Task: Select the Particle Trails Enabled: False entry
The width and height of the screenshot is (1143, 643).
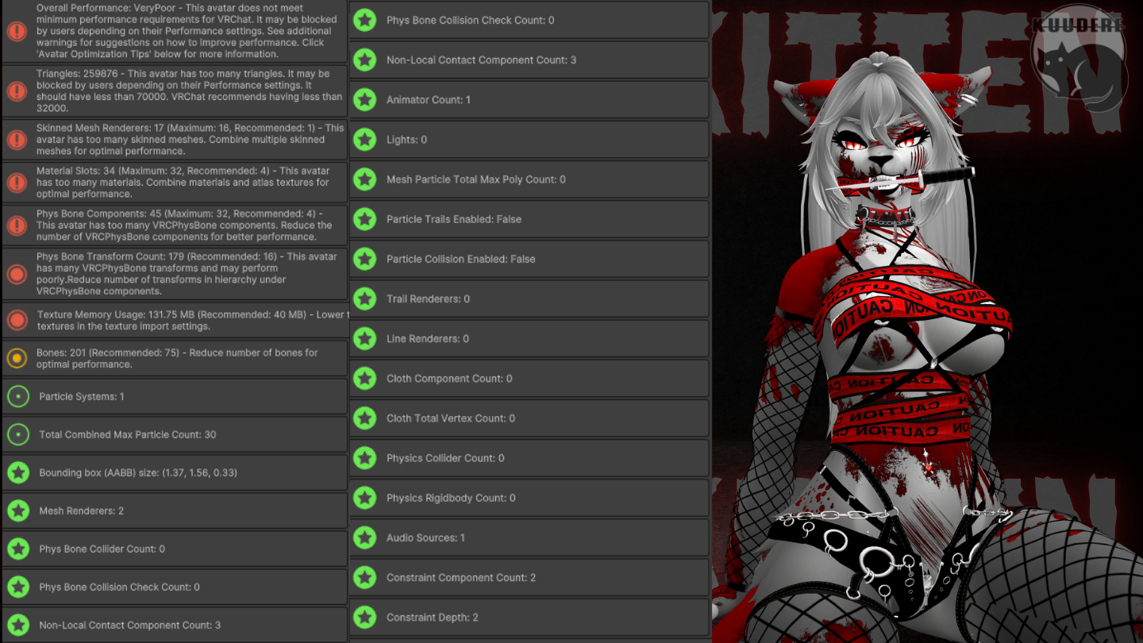Action: (529, 219)
